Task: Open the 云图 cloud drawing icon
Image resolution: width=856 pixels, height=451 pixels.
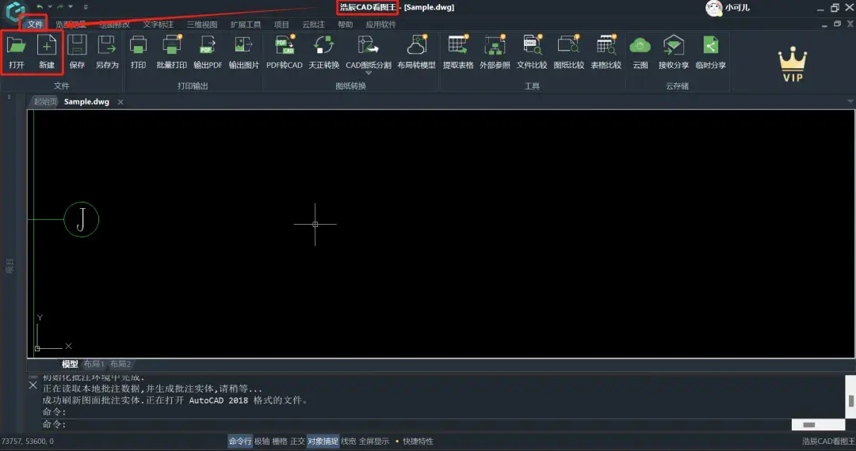Action: tap(640, 46)
